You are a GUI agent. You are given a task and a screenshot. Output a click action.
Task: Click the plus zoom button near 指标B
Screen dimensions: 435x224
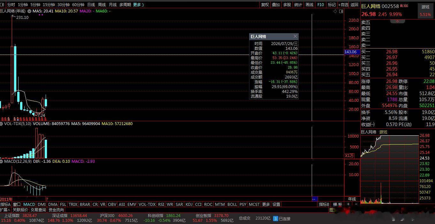click(348, 204)
